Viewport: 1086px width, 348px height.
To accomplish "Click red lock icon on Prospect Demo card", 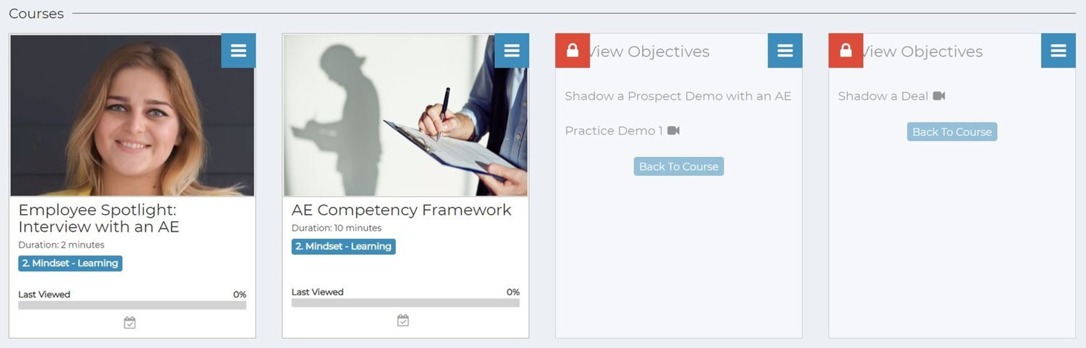I will [572, 51].
